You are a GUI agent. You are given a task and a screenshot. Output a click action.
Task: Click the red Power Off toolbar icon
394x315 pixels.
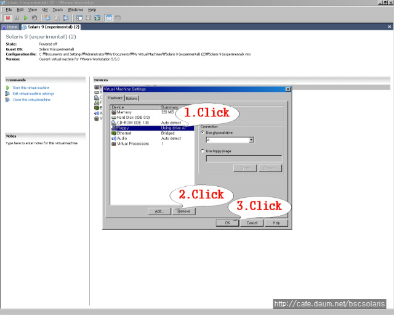8,18
